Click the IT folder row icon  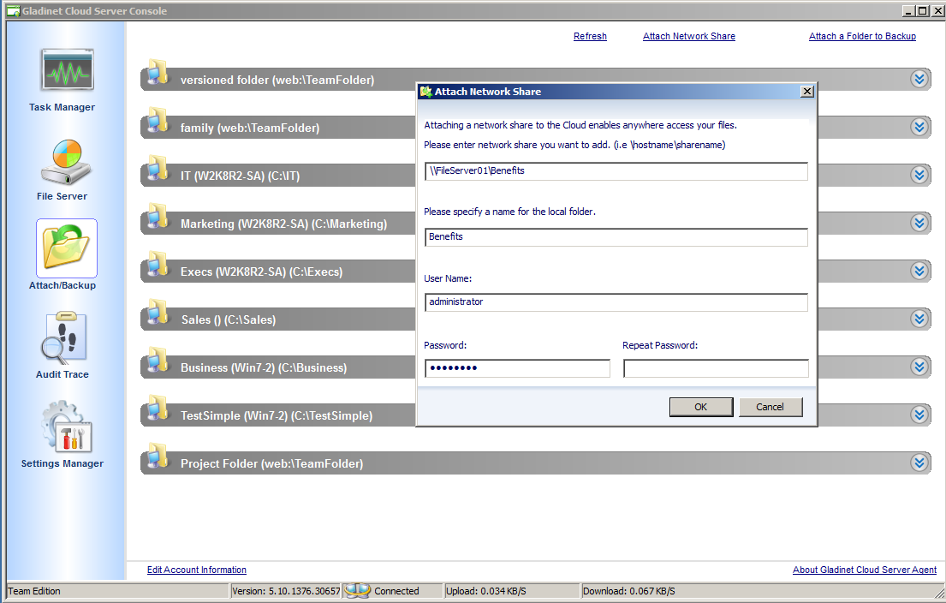point(158,168)
